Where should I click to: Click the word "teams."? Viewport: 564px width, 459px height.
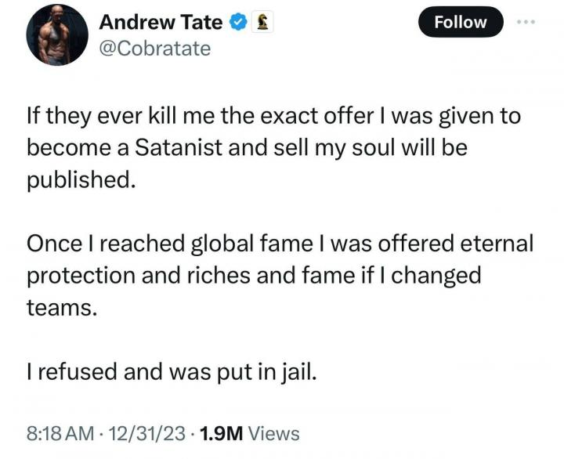(x=63, y=306)
